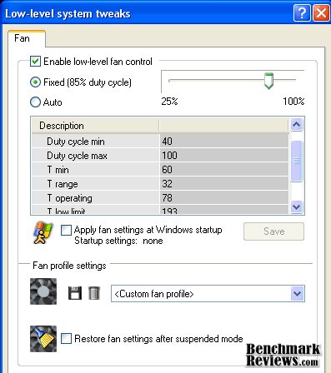Enable Apply fan settings at Windows startup
331x373 pixels.
66,231
